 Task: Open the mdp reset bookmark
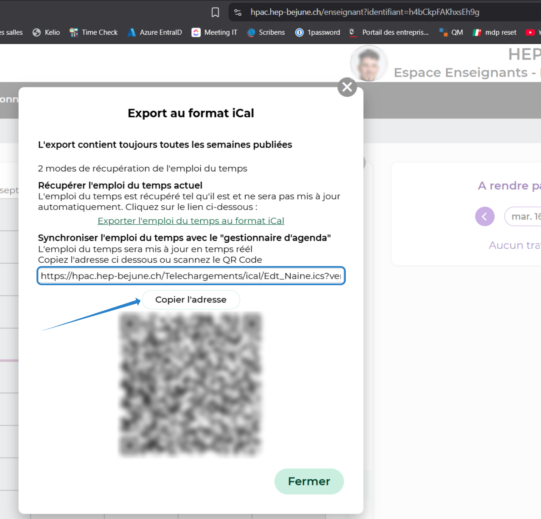tap(495, 32)
